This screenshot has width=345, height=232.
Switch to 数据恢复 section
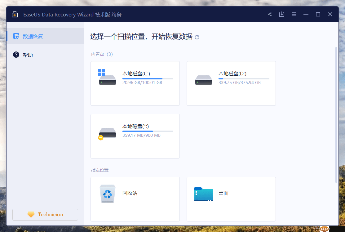(33, 36)
